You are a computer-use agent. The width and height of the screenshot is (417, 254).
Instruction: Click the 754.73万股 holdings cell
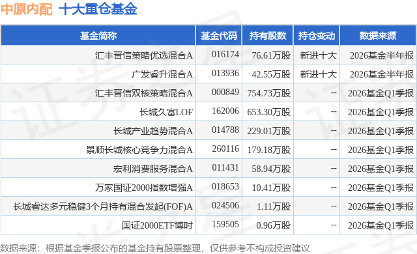pyautogui.click(x=269, y=93)
